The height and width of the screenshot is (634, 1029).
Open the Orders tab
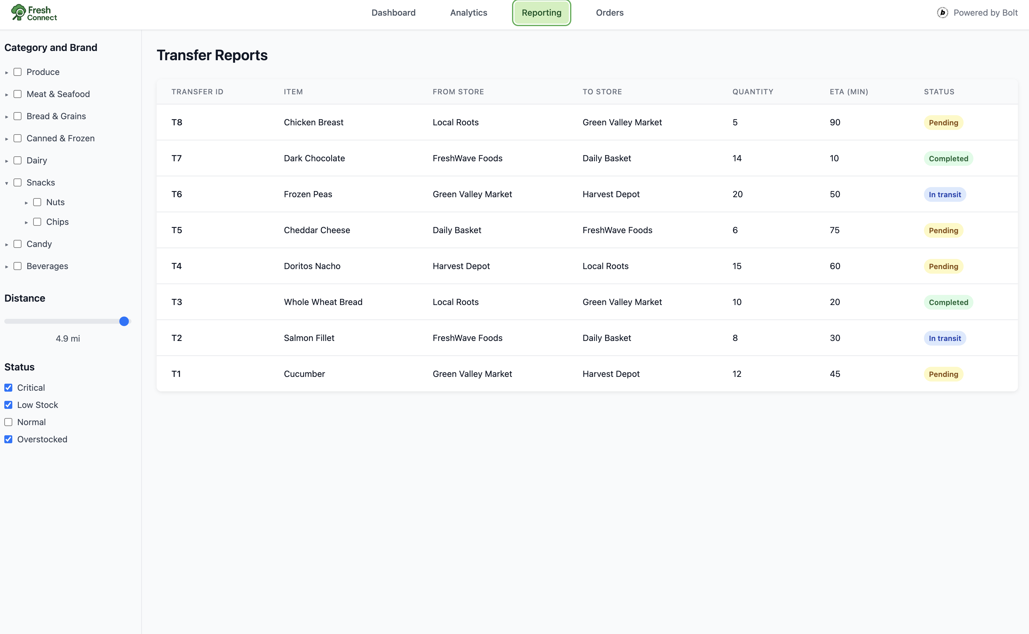(609, 13)
